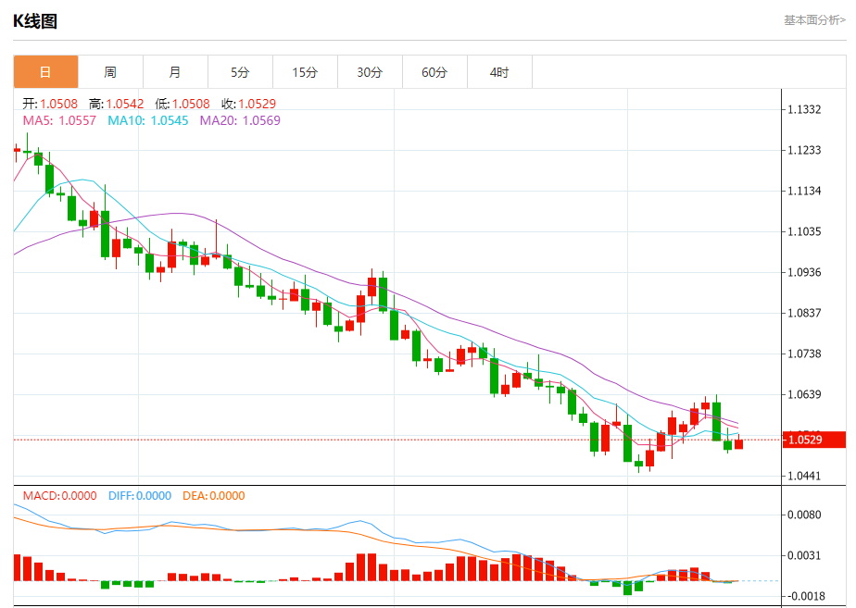
Task: Click the 1.1035 price axis label
Action: point(804,231)
